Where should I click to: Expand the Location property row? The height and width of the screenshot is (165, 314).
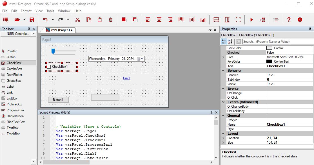point(223,138)
